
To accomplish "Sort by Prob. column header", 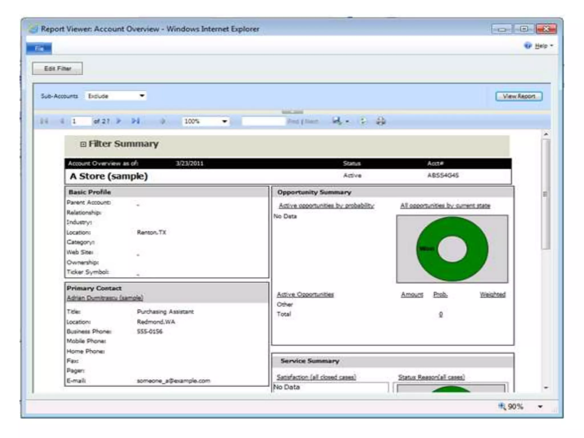I will 440,294.
